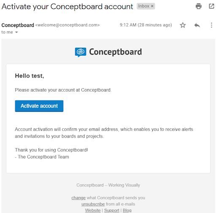The height and width of the screenshot is (213, 216).
Task: Open the "change" email preferences link
Action: [78, 198]
